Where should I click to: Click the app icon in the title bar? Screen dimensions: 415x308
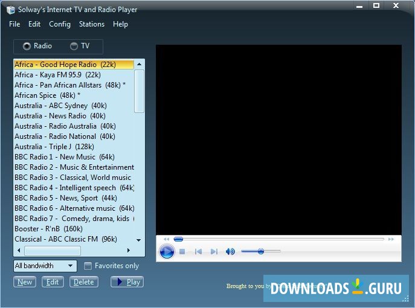click(10, 9)
